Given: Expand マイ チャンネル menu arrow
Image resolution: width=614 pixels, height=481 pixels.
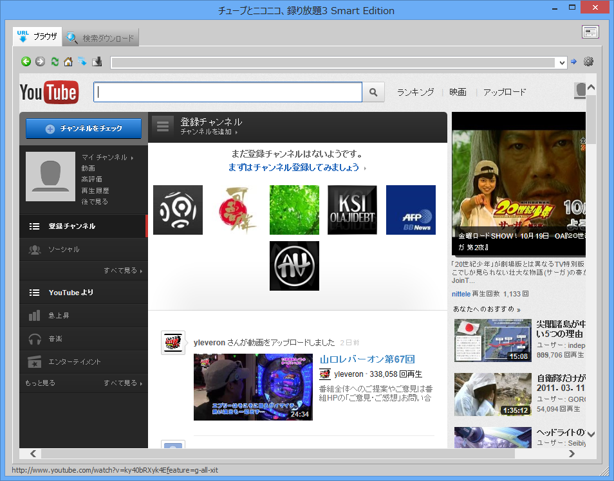Looking at the screenshot, I should [133, 158].
